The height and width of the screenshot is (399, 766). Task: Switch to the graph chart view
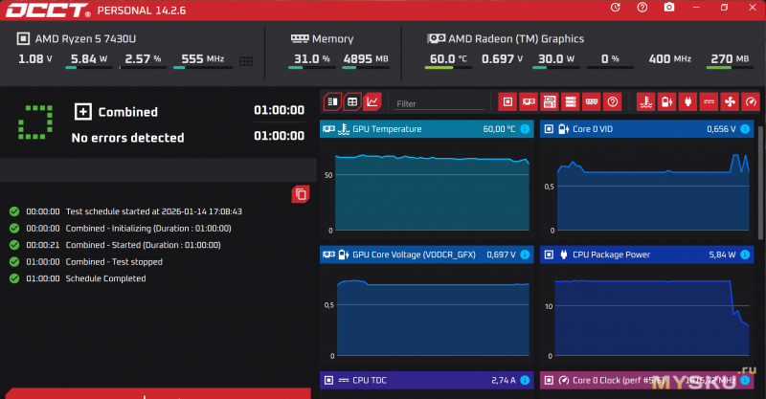372,101
